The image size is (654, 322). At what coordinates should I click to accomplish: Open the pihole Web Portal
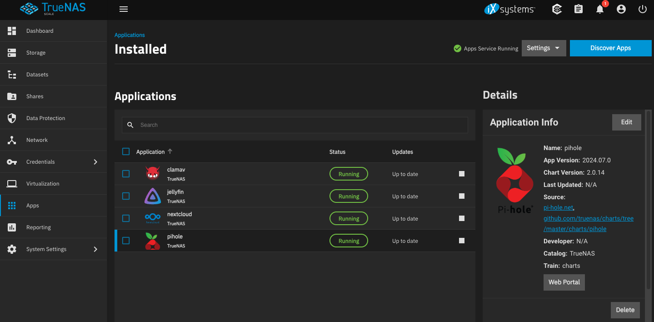[x=564, y=282]
